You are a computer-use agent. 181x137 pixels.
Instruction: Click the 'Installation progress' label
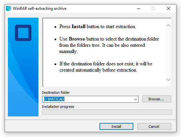click(58, 107)
